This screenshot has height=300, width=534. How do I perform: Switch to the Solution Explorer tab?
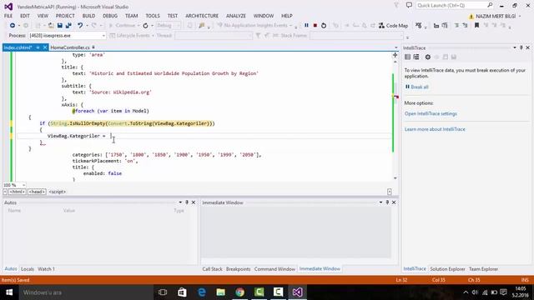pos(447,269)
